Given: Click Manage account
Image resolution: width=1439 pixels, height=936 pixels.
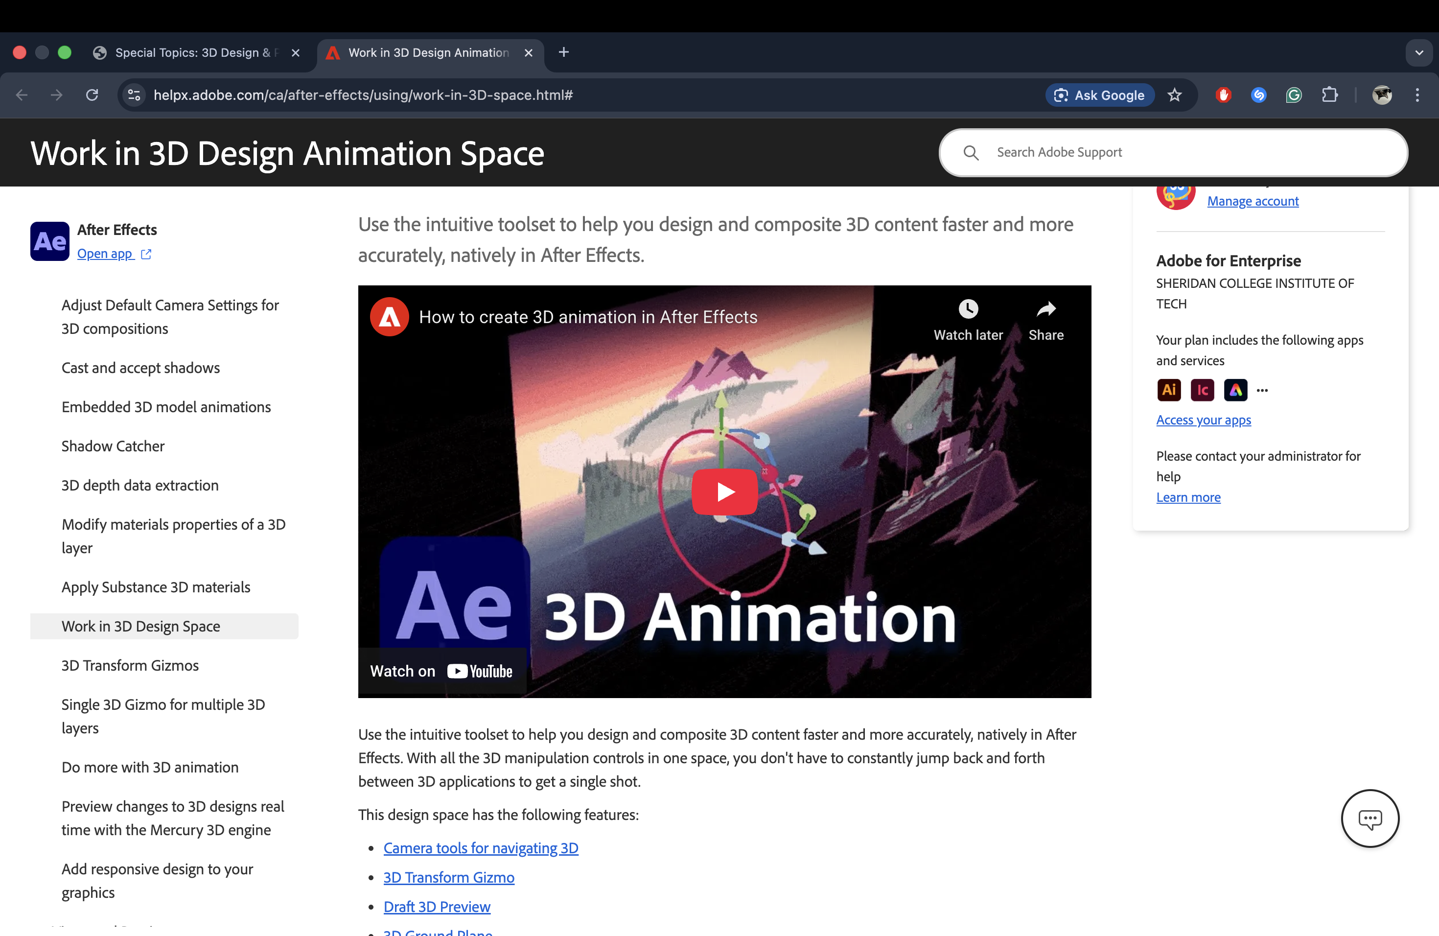Looking at the screenshot, I should tap(1253, 201).
